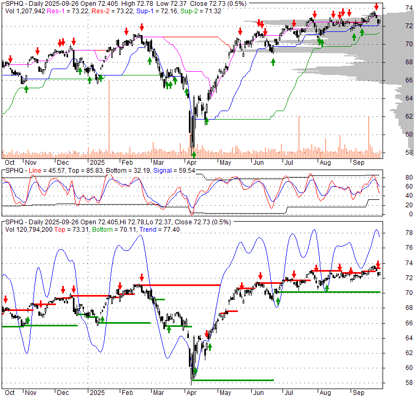Image resolution: width=415 pixels, height=396 pixels.
Task: Click the Aug label on bottom chart date axis
Action: pos(325,393)
